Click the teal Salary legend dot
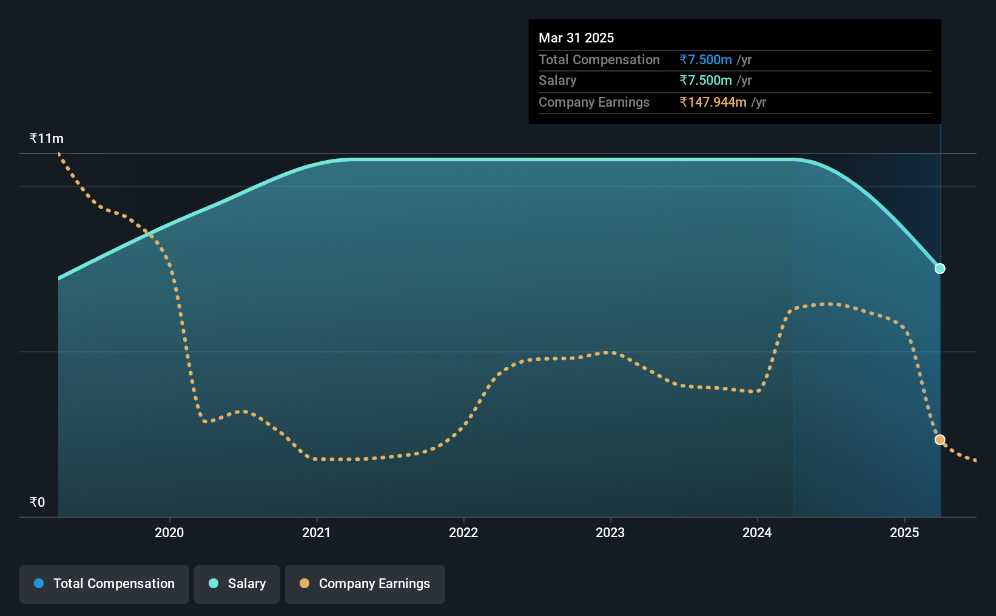Screen dimensions: 996x616 tap(214, 583)
